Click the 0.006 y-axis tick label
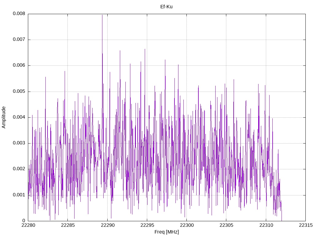This screenshot has height=236, width=314. [x=19, y=65]
